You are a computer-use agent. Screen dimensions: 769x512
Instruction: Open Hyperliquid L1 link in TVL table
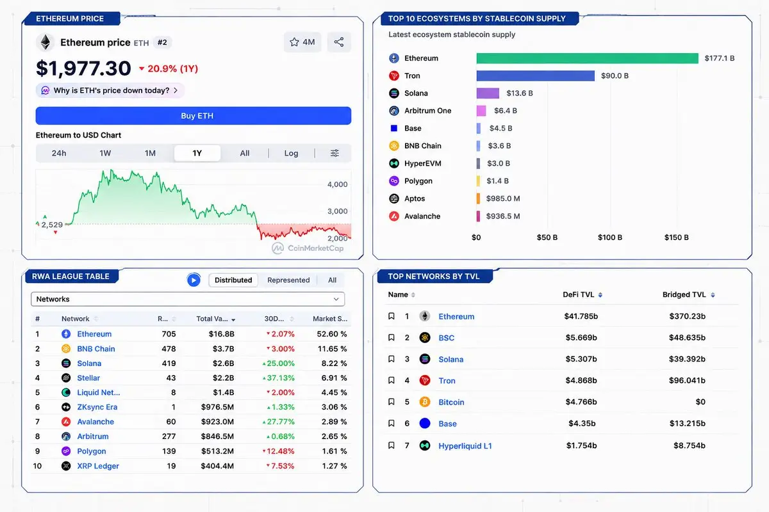465,445
